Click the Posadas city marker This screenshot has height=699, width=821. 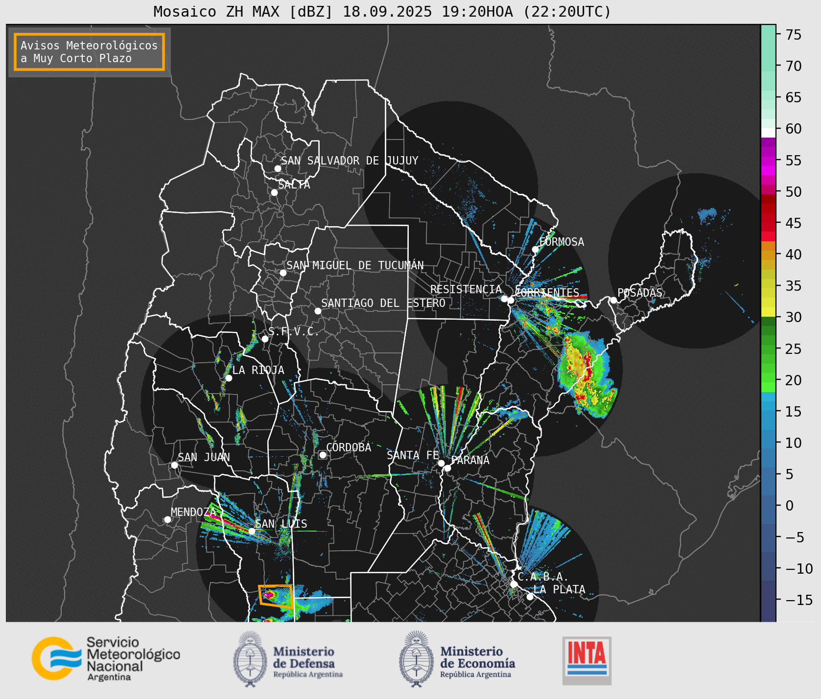click(x=613, y=300)
